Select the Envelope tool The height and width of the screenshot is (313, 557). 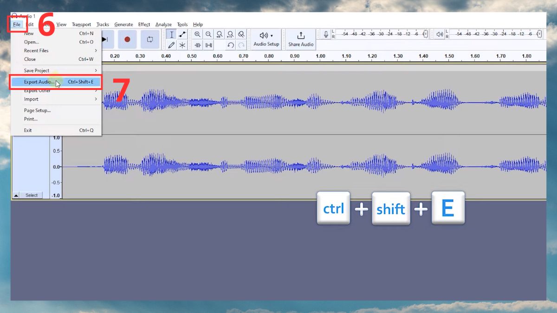[x=182, y=35]
